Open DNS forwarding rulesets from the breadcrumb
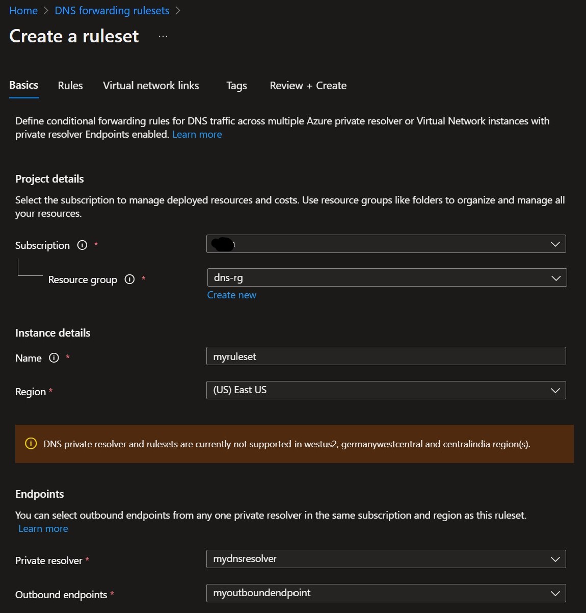586x613 pixels. pos(112,10)
